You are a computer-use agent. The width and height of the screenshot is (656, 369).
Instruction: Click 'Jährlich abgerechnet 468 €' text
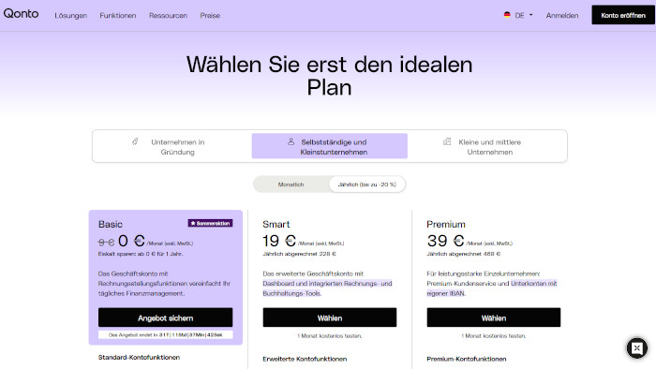click(464, 254)
